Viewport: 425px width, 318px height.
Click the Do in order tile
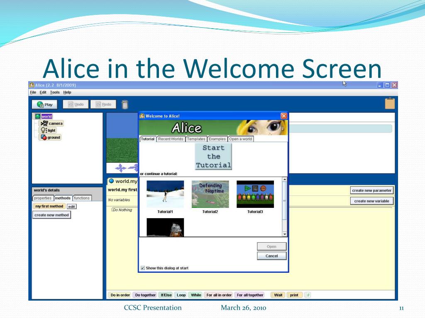pyautogui.click(x=120, y=295)
